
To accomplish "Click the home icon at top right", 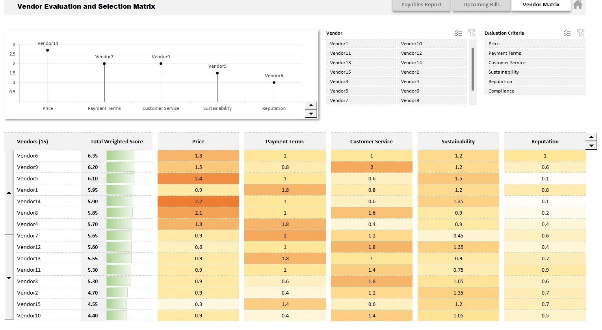I will (x=578, y=4).
